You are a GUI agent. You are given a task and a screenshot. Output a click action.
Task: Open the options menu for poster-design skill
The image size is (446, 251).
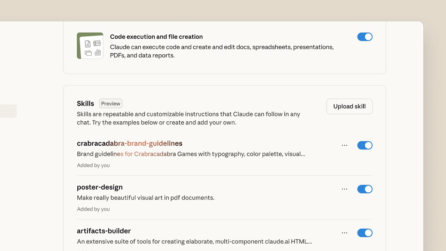point(344,189)
